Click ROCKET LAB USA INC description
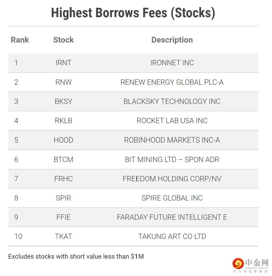Image resolution: width=272 pixels, height=276 pixels. 172,121
